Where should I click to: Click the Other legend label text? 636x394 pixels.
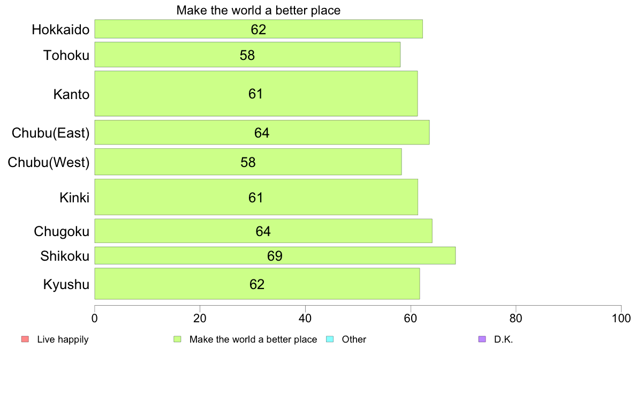tap(354, 339)
